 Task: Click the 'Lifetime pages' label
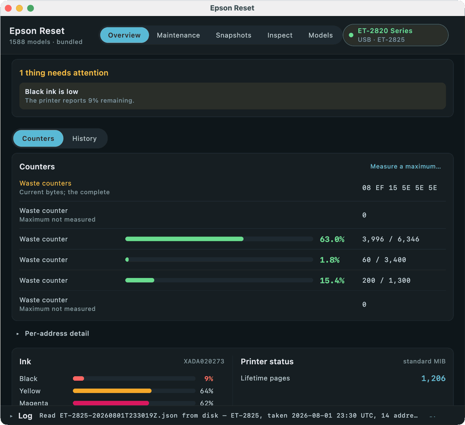coord(265,378)
